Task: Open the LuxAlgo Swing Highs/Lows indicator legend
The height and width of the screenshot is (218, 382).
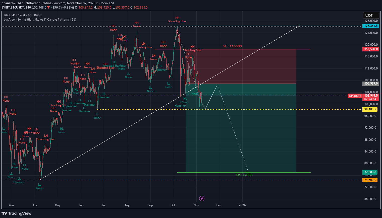Action: click(40, 20)
